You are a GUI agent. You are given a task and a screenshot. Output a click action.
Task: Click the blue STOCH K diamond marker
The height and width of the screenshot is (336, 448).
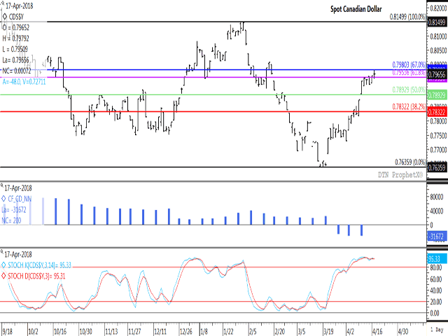tap(3, 265)
